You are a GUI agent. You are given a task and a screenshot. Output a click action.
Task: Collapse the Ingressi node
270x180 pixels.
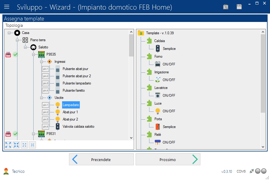(41, 62)
